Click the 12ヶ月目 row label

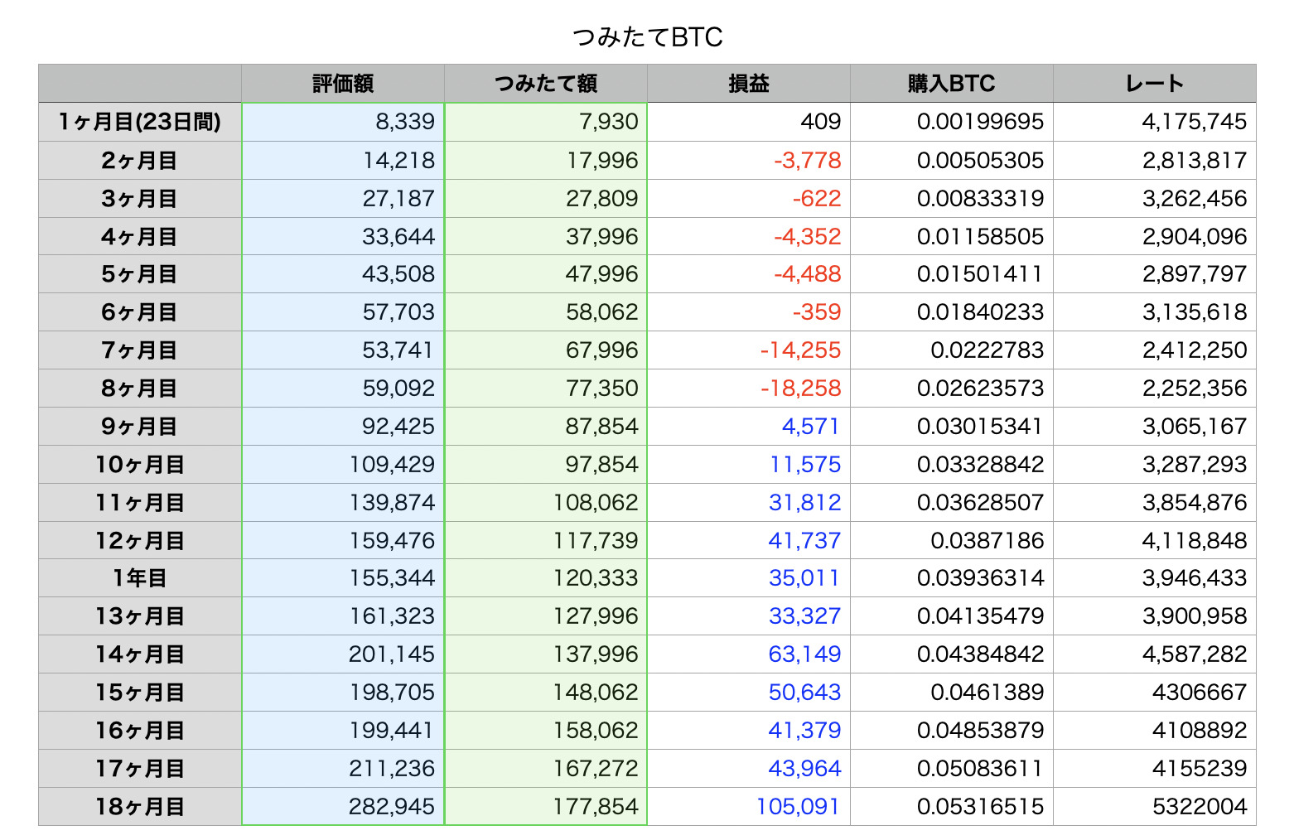coord(140,540)
